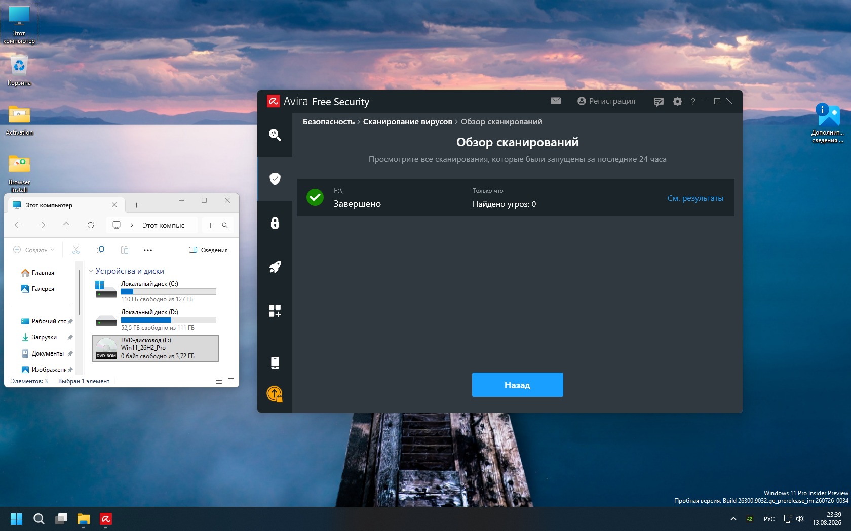Click the navigation pane scrollbar in File Explorer
This screenshot has height=531, width=851.
(x=79, y=292)
